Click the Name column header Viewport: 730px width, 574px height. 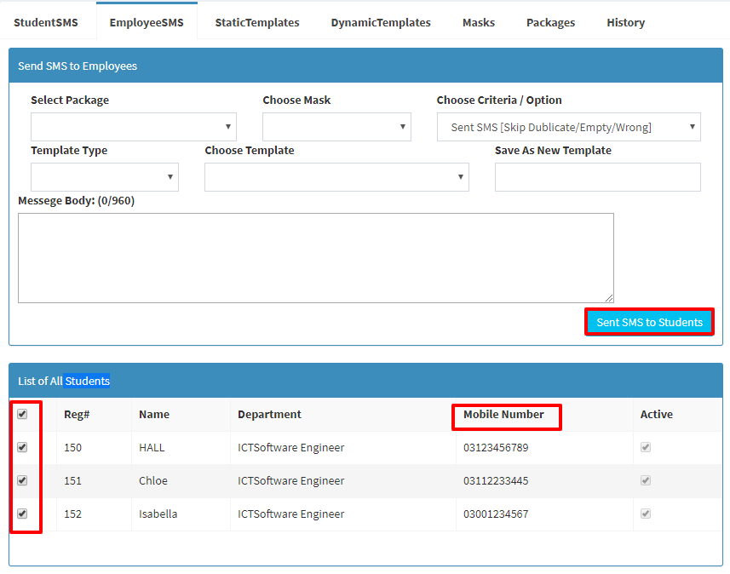[154, 415]
